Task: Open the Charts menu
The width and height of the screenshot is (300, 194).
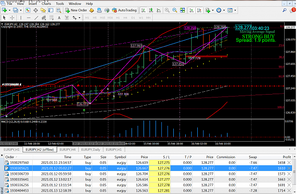Action: 46,3
